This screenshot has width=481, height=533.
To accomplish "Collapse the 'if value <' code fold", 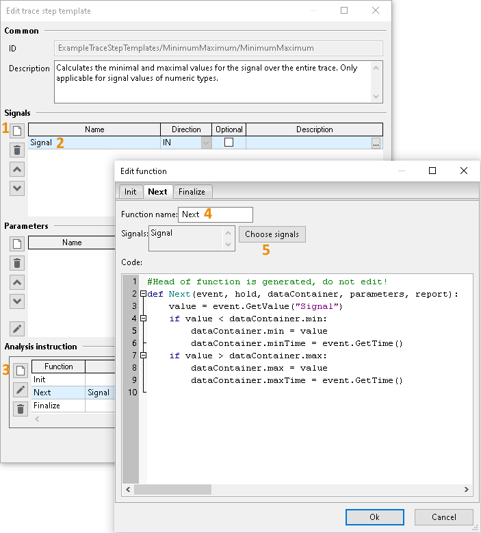I will pos(143,319).
